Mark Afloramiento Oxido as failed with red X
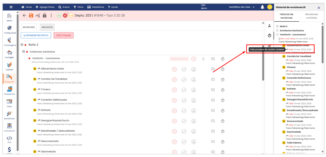The height and width of the screenshot is (157, 326). pyautogui.click(x=174, y=69)
